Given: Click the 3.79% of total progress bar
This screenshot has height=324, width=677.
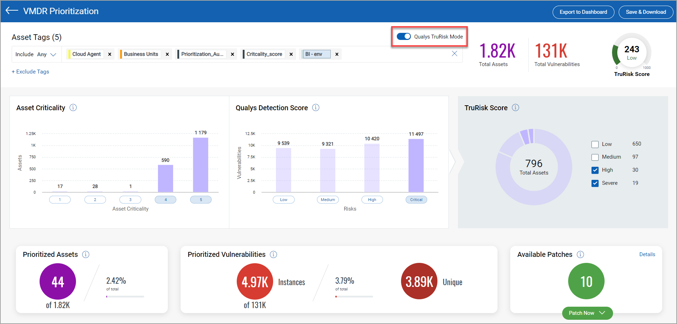Looking at the screenshot, I should tap(354, 296).
